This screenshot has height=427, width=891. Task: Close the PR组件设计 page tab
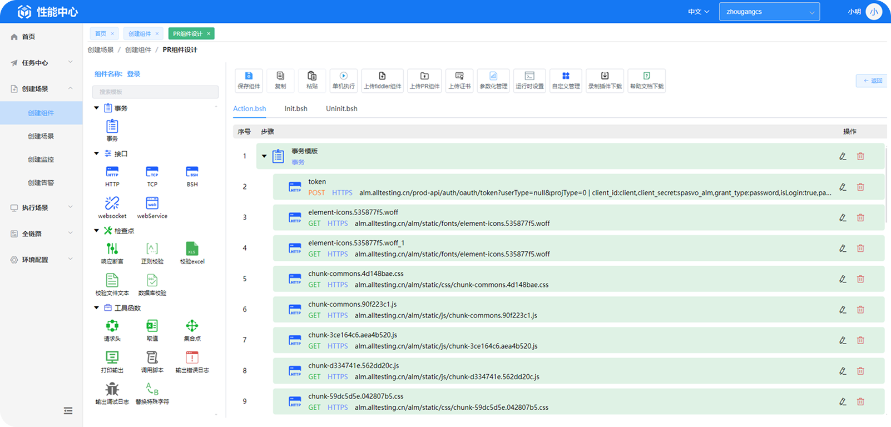coord(209,34)
